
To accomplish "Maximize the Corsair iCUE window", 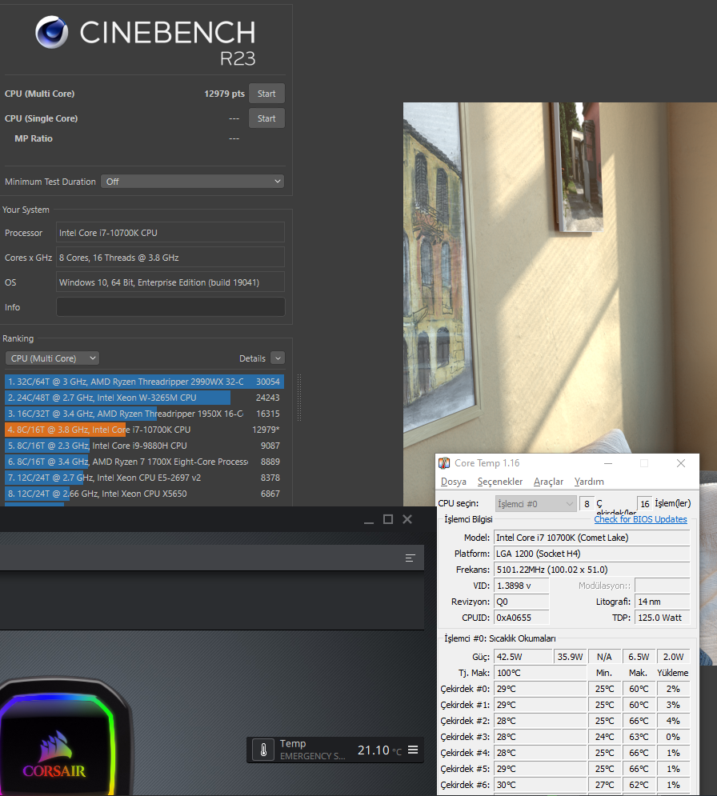I will click(388, 519).
